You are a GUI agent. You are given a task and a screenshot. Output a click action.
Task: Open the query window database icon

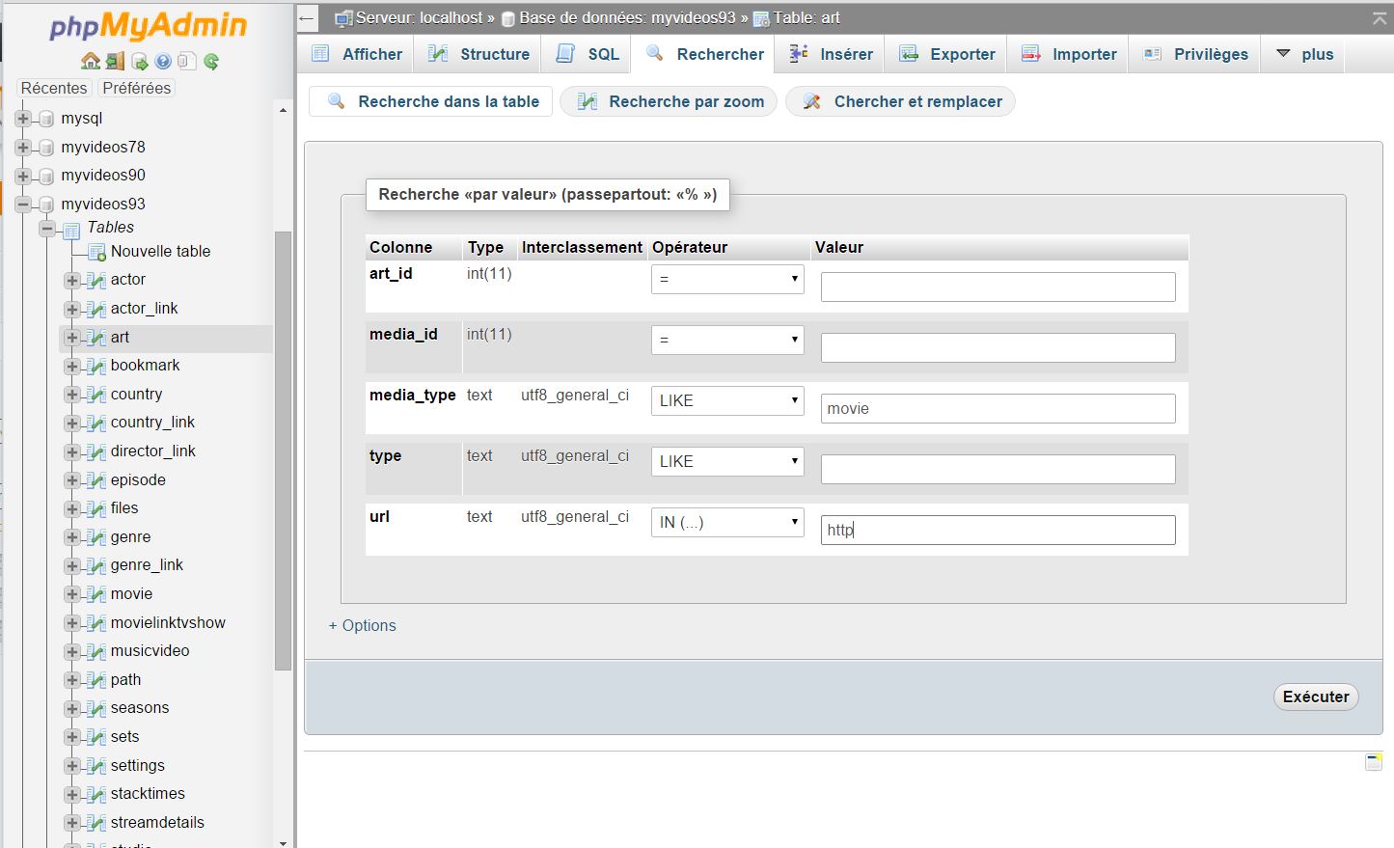point(139,62)
